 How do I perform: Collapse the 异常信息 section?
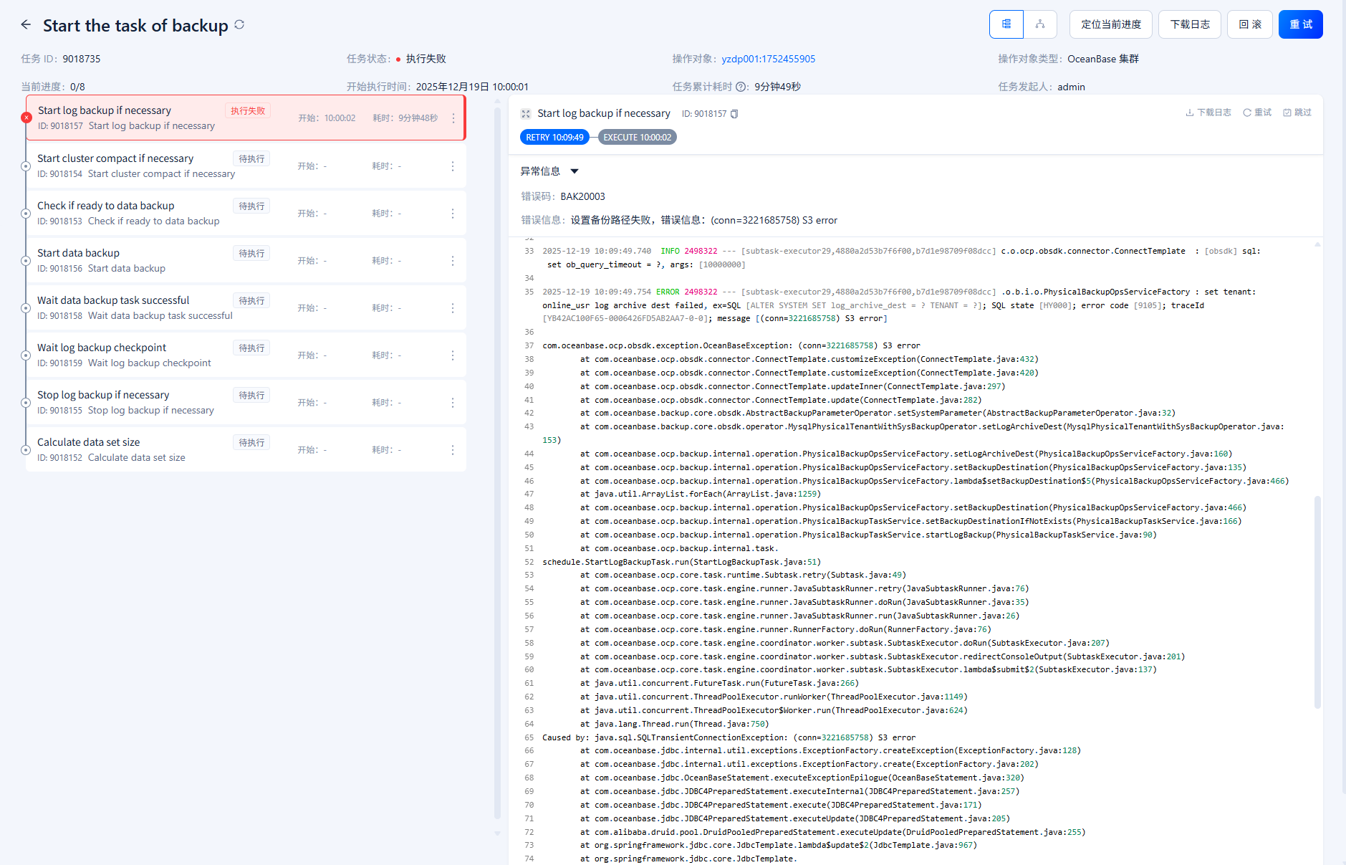[x=575, y=171]
